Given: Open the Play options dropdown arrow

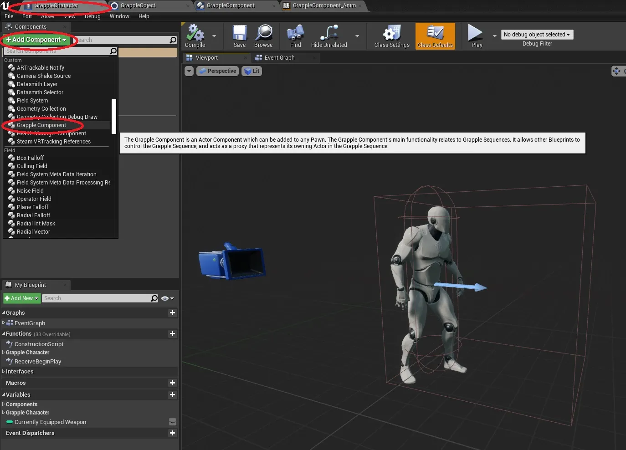Looking at the screenshot, I should click(x=495, y=36).
